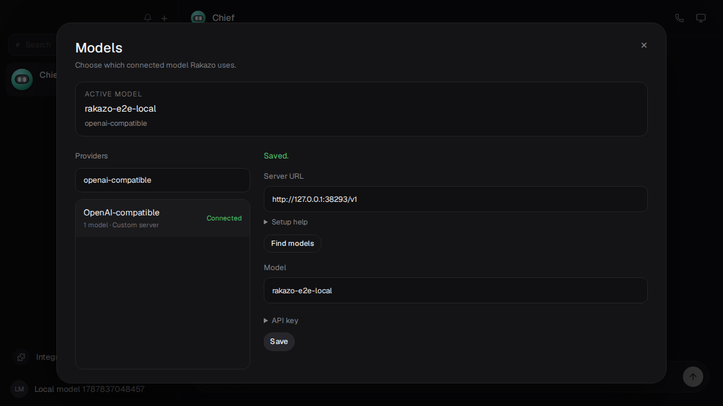Click the green "Saved." message
Screen dimensions: 723x406
pos(276,156)
